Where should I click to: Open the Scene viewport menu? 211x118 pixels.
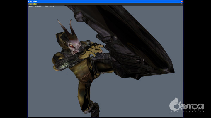click(x=30, y=6)
